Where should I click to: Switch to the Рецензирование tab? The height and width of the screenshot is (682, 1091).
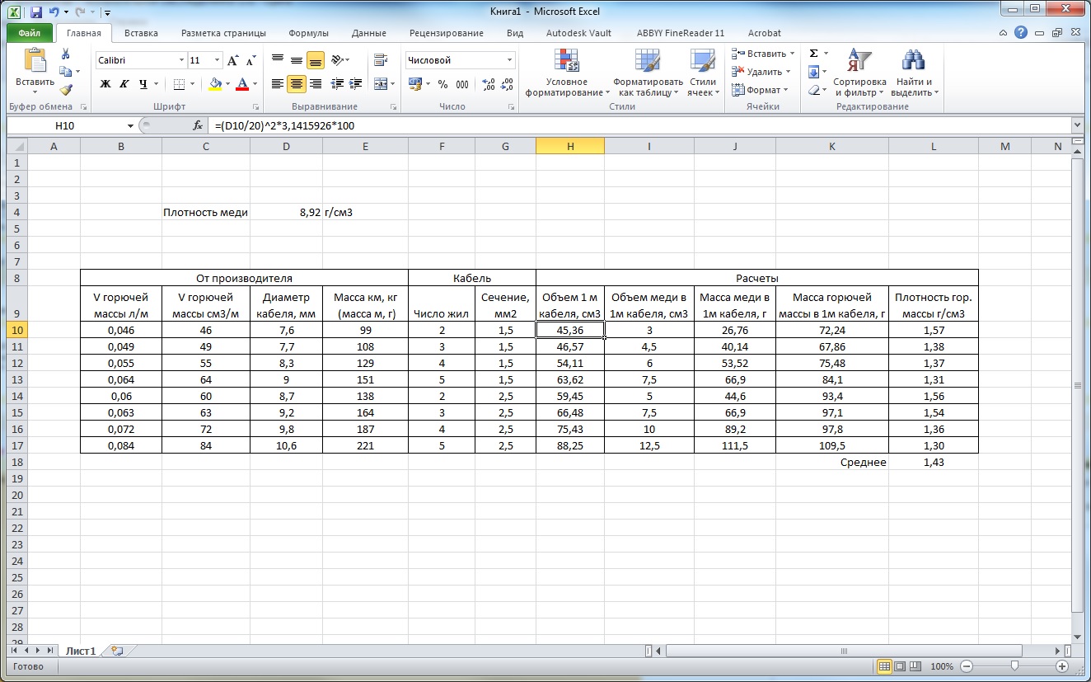tap(446, 33)
